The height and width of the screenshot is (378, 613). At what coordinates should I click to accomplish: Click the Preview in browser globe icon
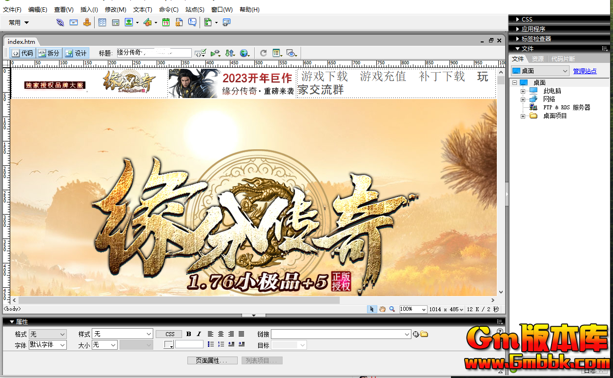click(x=244, y=53)
